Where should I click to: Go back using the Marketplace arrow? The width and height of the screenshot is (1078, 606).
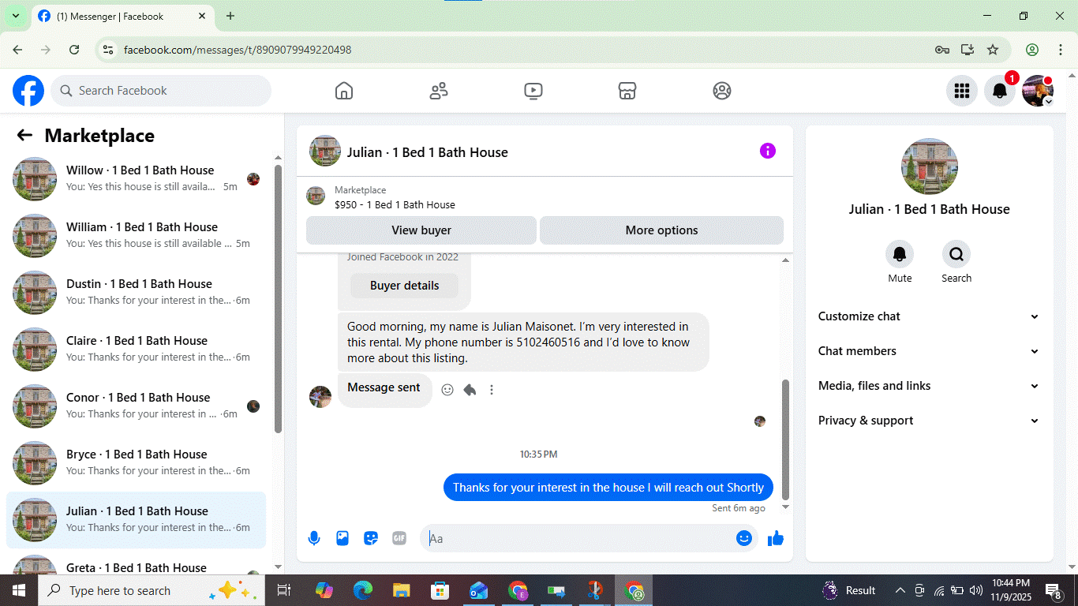click(x=24, y=136)
